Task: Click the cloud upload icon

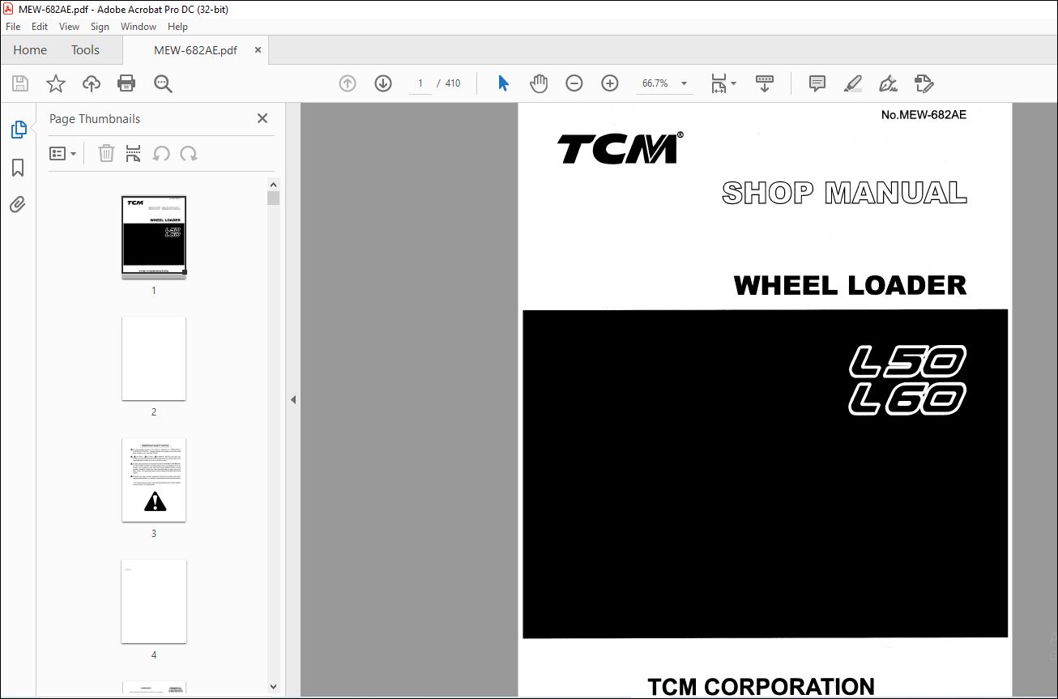Action: [92, 83]
